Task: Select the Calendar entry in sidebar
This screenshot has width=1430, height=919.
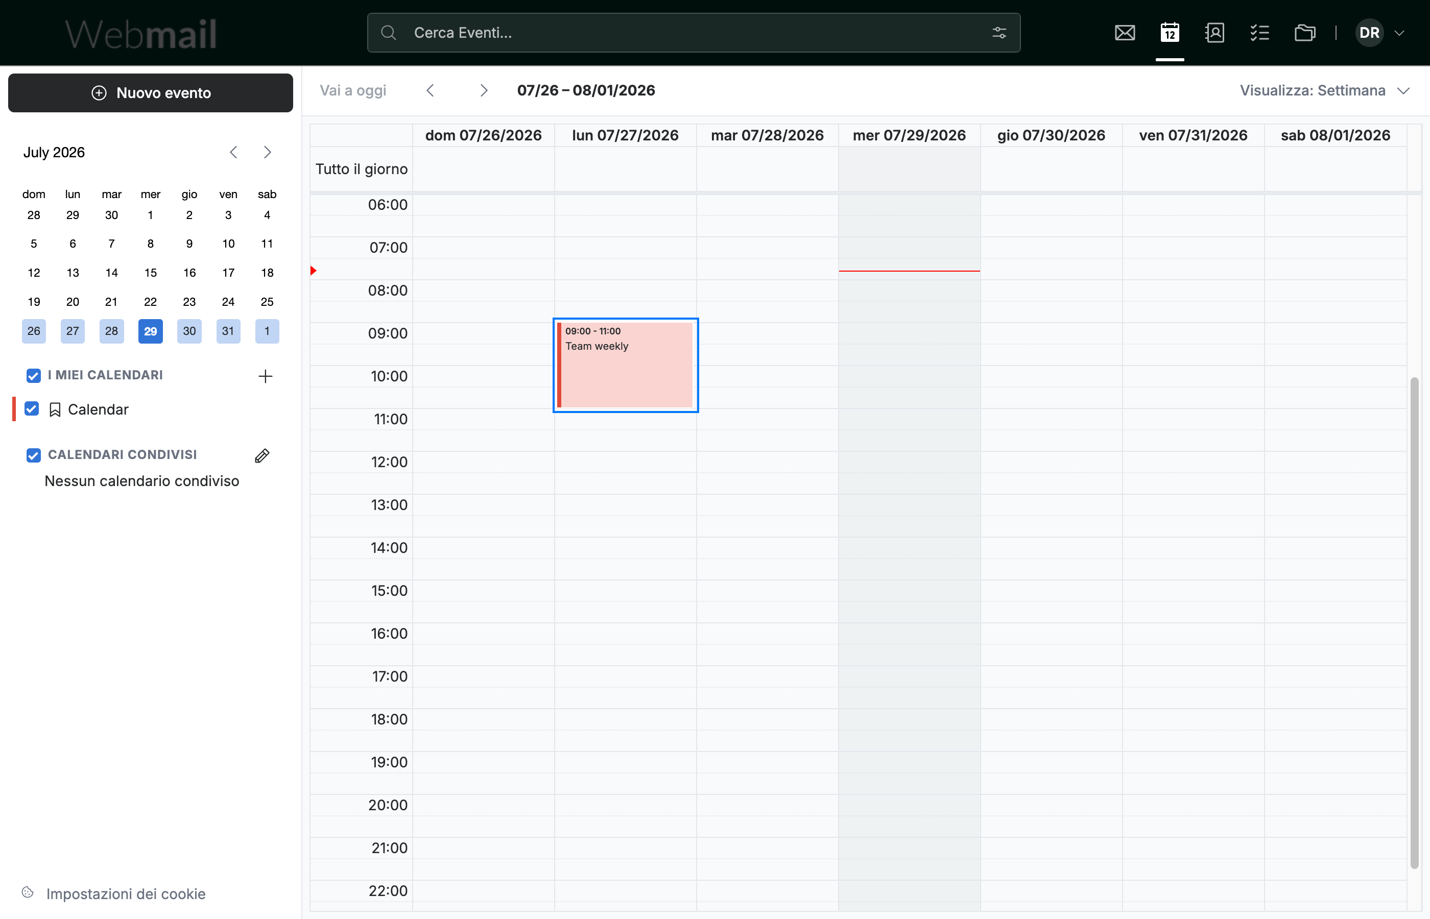Action: click(99, 409)
